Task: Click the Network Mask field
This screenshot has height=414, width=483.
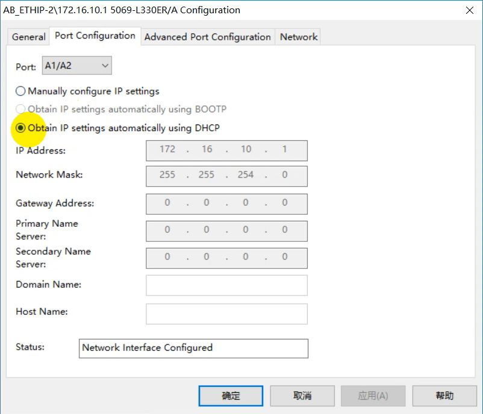Action: click(x=226, y=176)
